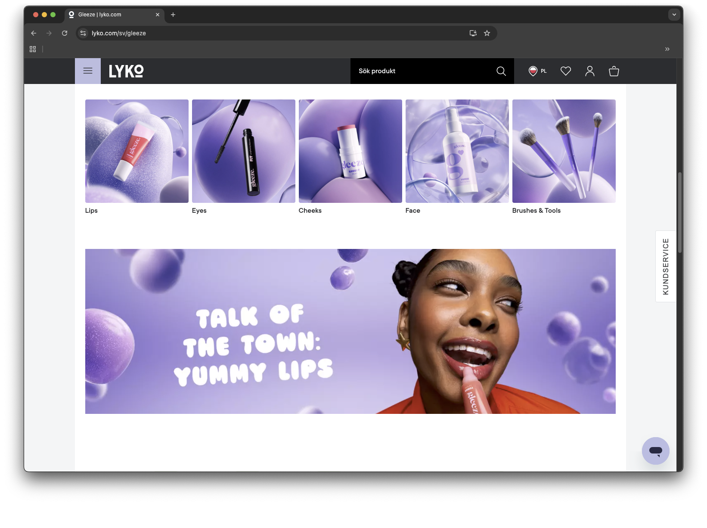The height and width of the screenshot is (528, 707).
Task: Click the browser forward arrow
Action: click(x=49, y=33)
